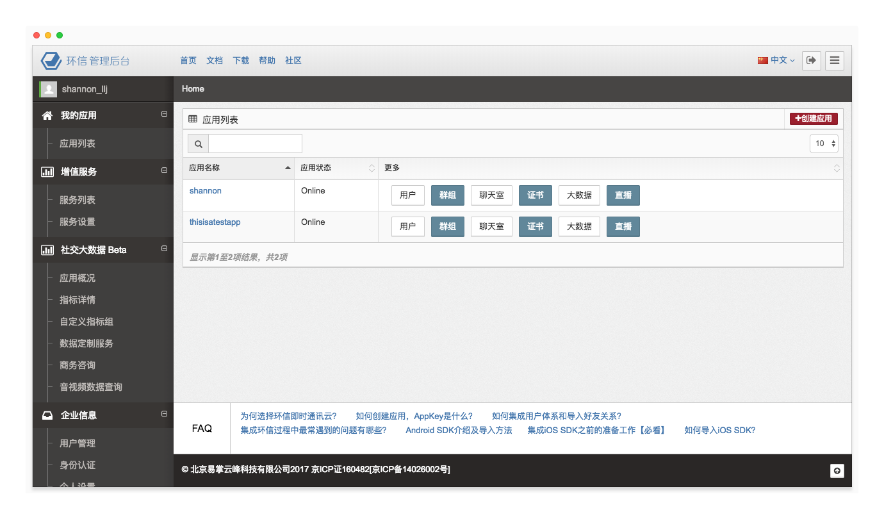The height and width of the screenshot is (519, 884).
Task: Click 大数据 button in thisisatestapp row
Action: coord(579,227)
